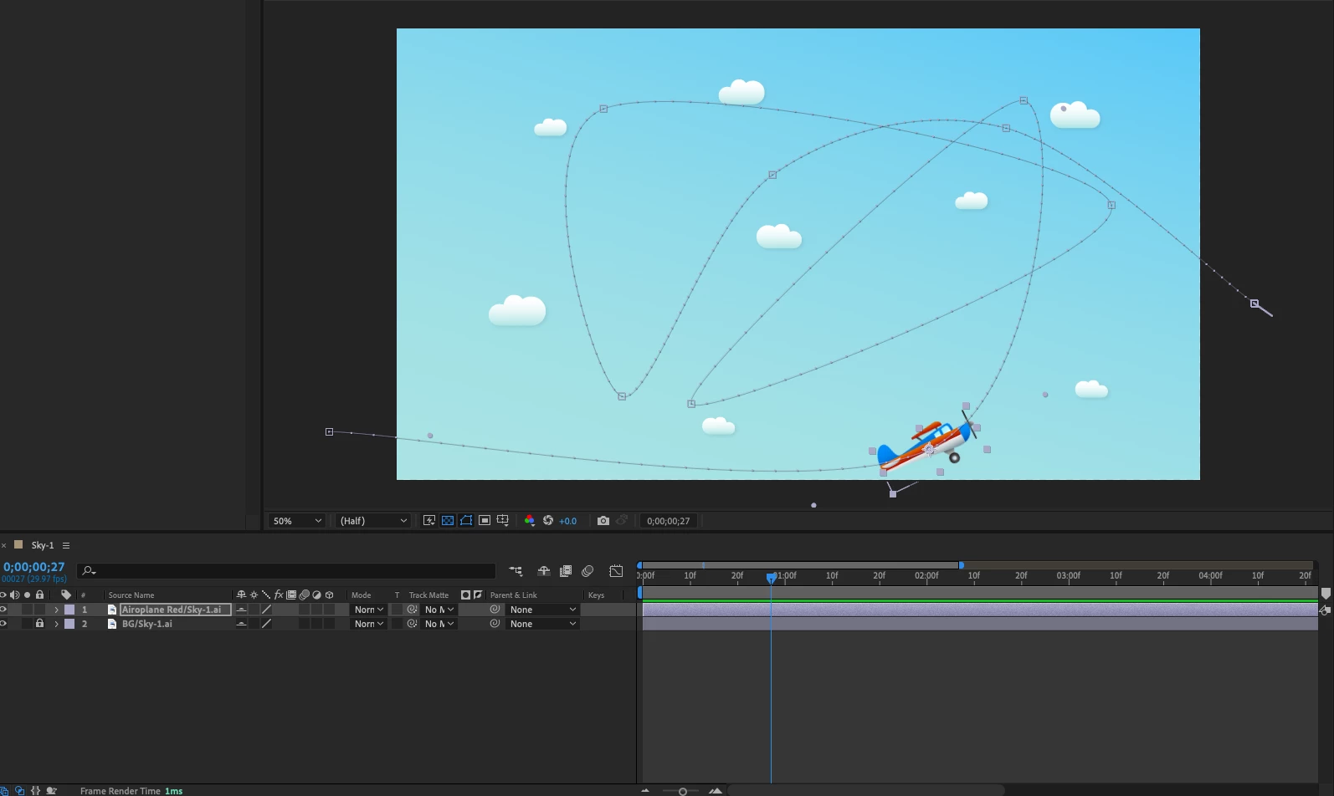Screen dimensions: 1334x796
Task: Select the Sky-1 timeline tab
Action: pos(43,545)
